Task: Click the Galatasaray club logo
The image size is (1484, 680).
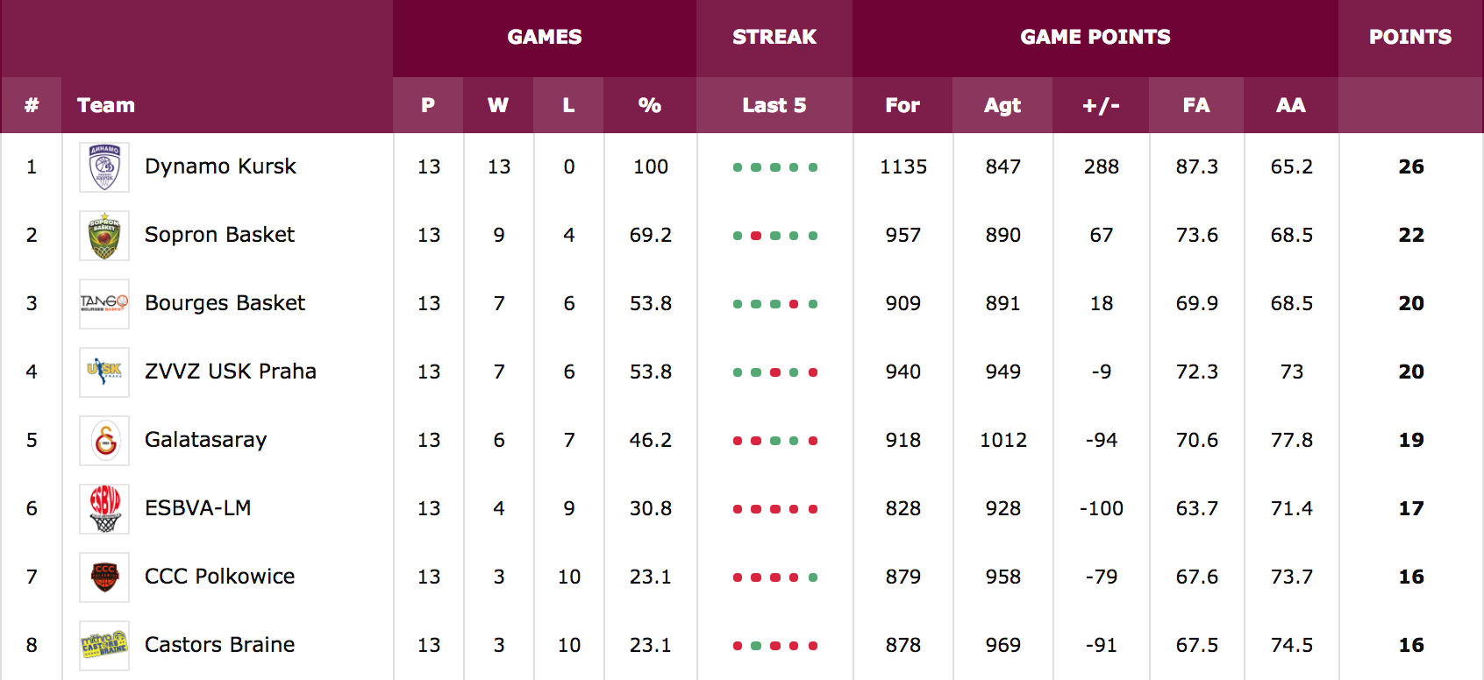Action: click(104, 441)
